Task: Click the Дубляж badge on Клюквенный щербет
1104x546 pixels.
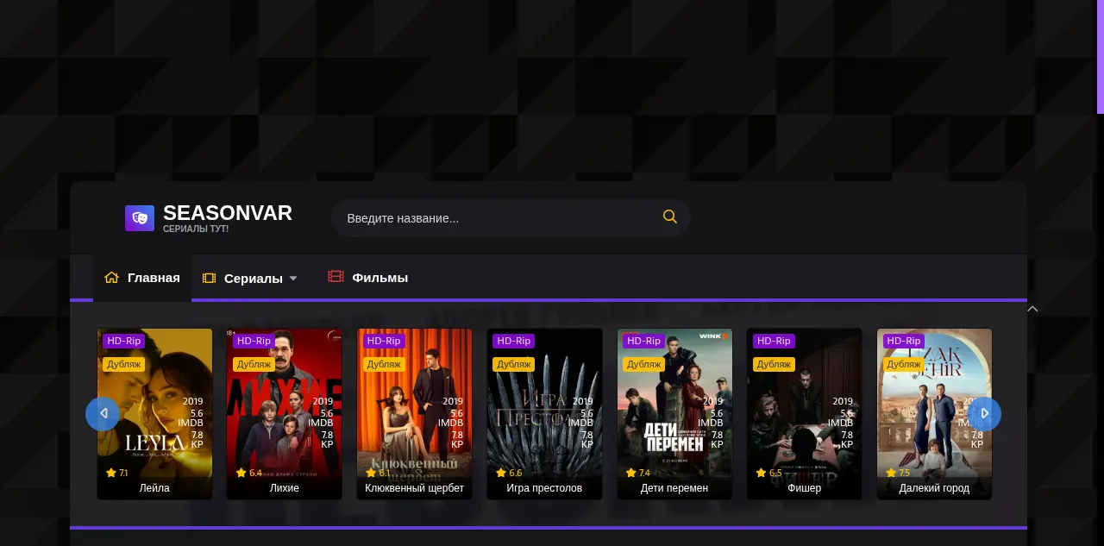Action: coord(384,364)
